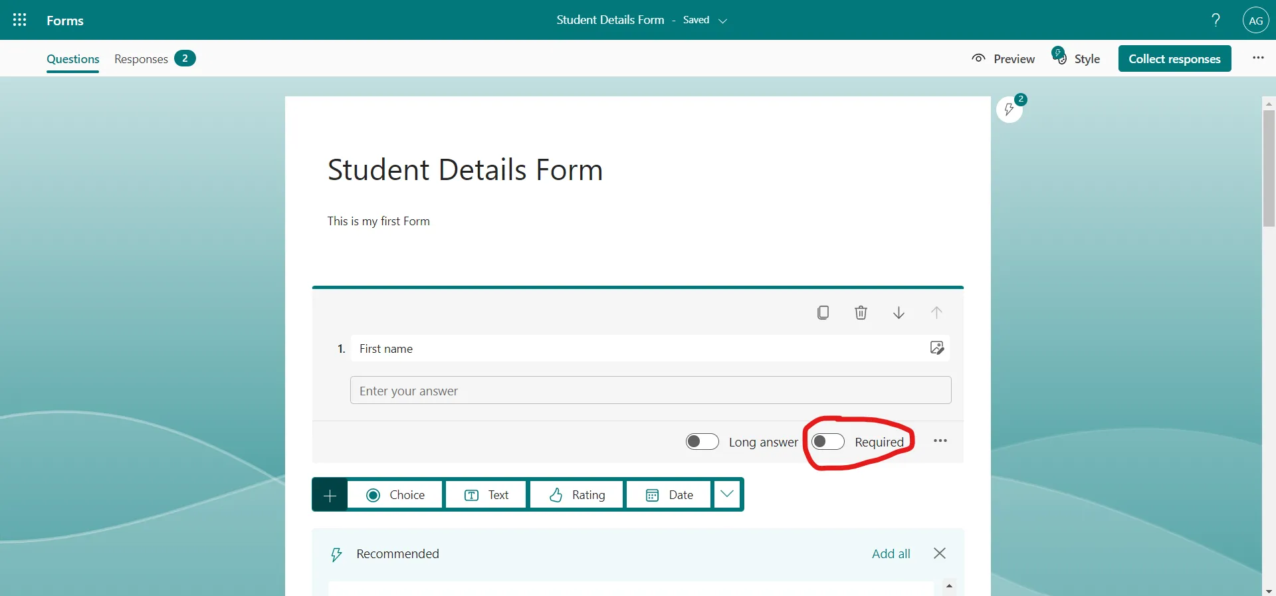Screen dimensions: 1276x596
Task: Expand more question types chevron
Action: tap(727, 494)
